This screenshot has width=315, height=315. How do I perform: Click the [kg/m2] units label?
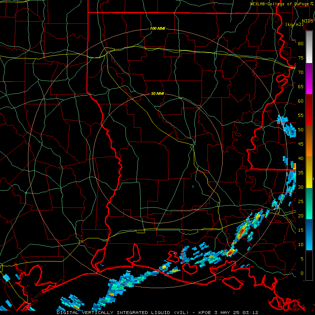pyautogui.click(x=294, y=24)
